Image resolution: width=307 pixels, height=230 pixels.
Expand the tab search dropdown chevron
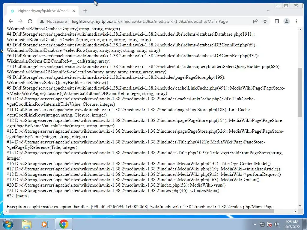point(268,11)
